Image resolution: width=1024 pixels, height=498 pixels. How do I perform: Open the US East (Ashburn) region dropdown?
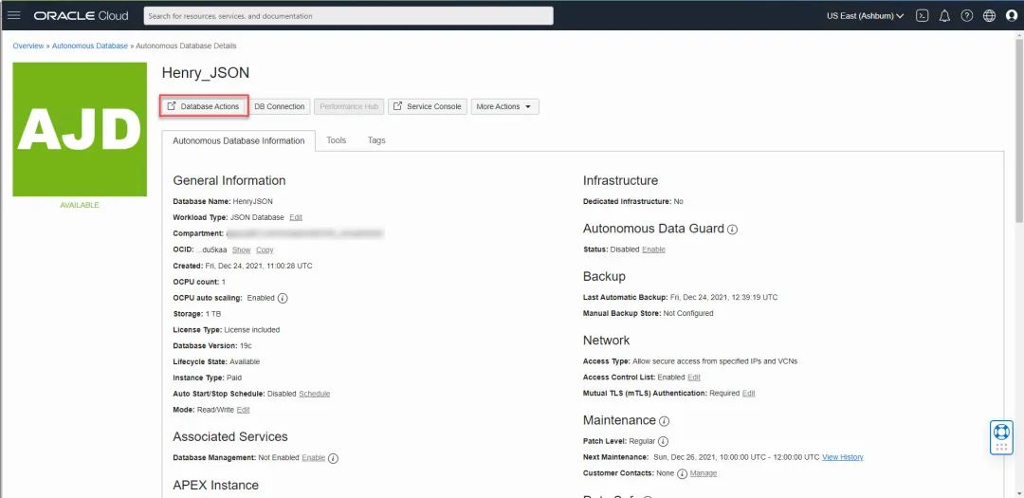click(x=866, y=16)
